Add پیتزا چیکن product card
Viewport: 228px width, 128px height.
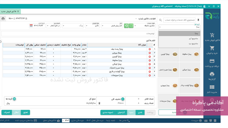tap(190, 70)
